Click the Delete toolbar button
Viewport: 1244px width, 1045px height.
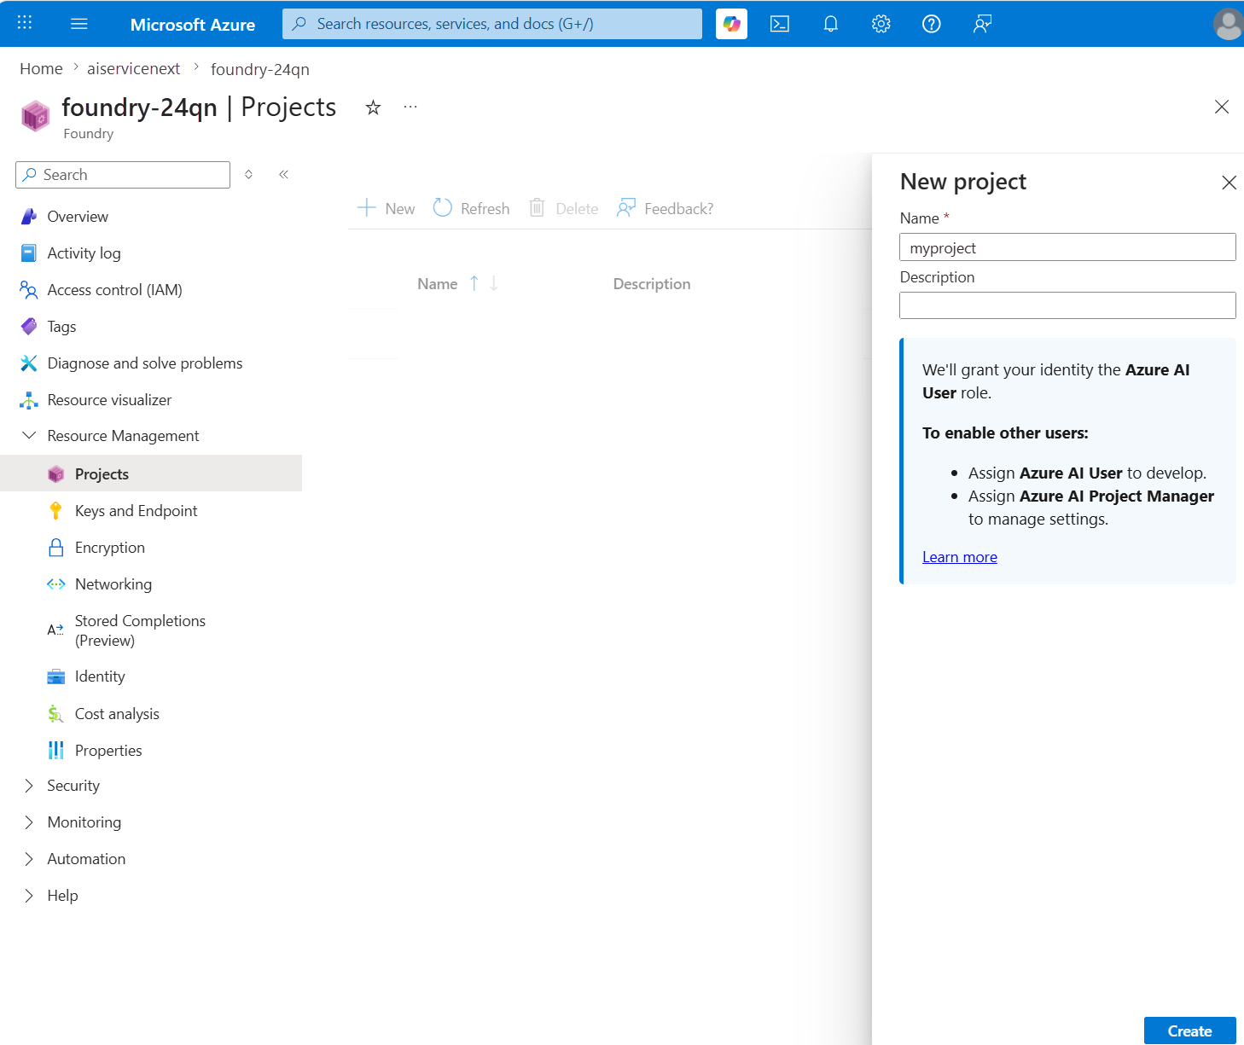564,208
